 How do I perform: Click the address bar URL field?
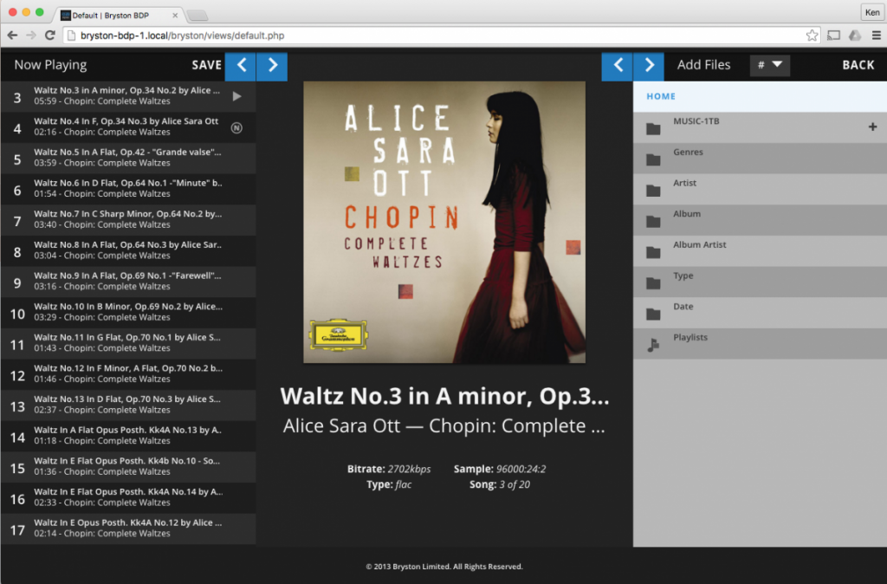pos(441,35)
